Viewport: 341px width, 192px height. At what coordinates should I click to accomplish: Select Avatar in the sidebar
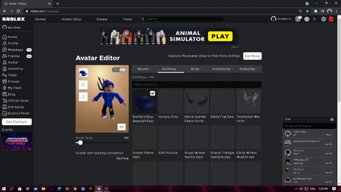[11, 62]
